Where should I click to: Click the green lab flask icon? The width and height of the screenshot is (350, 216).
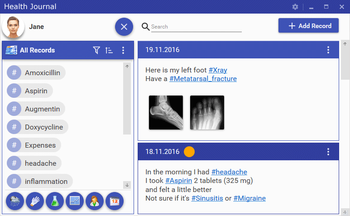[x=55, y=201]
